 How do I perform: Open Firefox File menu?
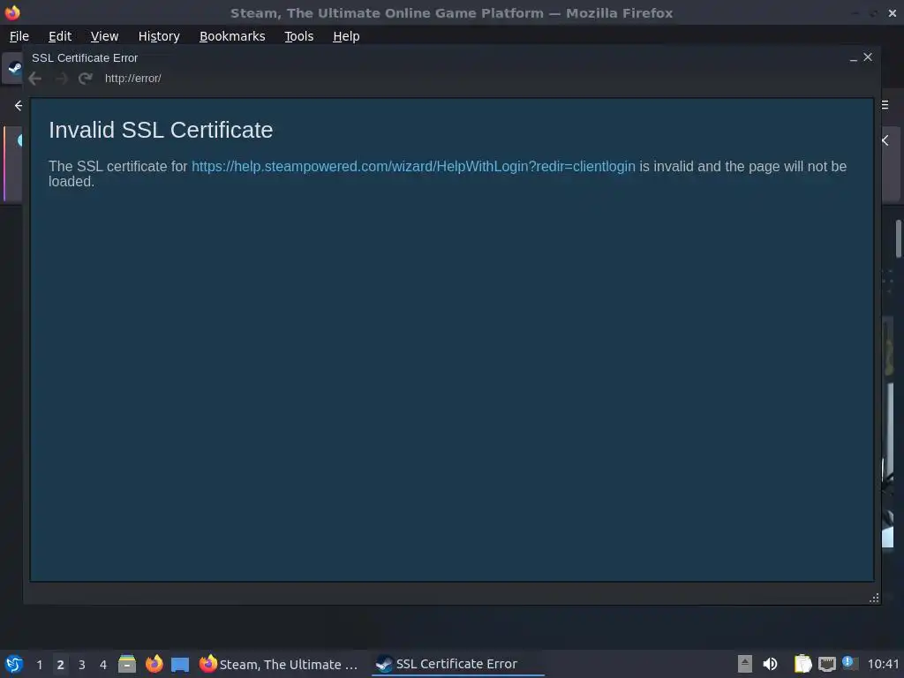(19, 36)
